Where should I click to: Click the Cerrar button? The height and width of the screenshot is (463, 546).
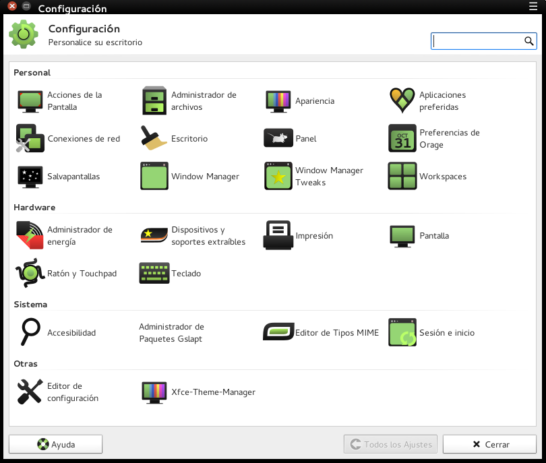coord(489,444)
